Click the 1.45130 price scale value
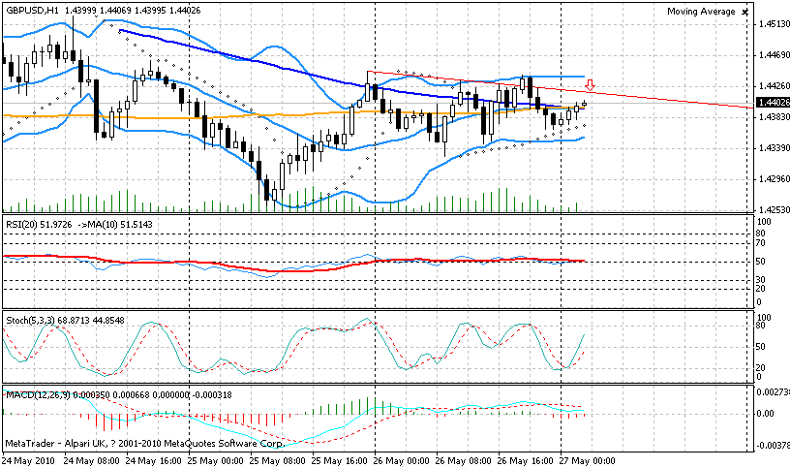Screen dimensions: 790x468 774,24
